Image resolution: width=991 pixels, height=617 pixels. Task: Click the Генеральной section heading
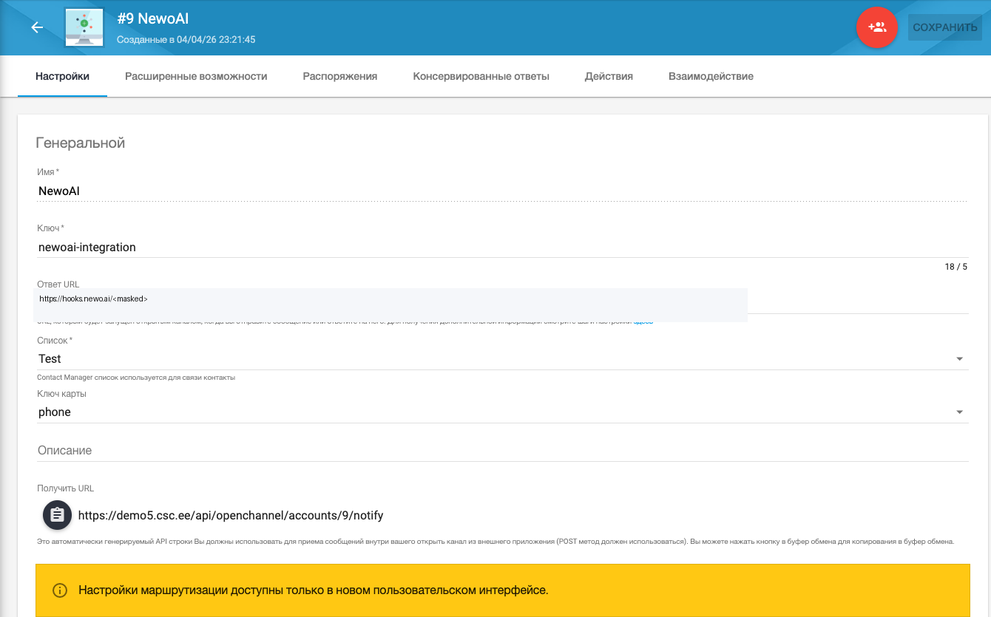[x=81, y=143]
